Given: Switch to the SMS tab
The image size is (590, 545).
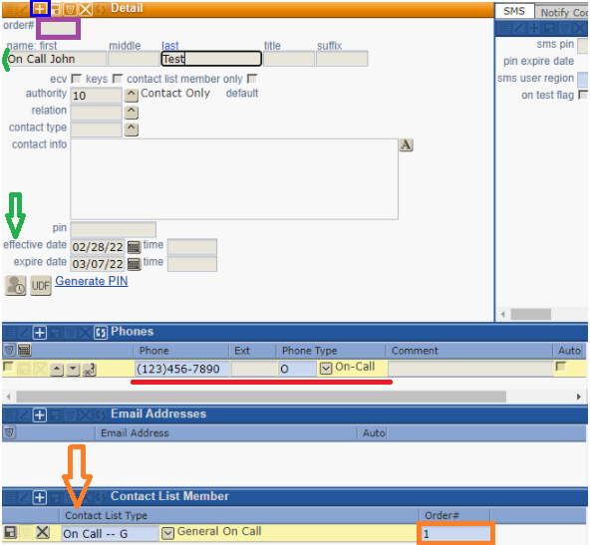Looking at the screenshot, I should [x=514, y=11].
